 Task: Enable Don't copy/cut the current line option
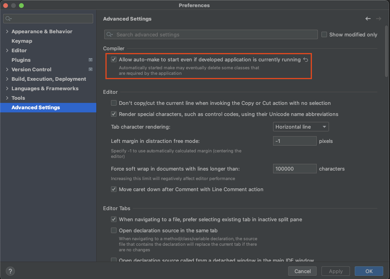point(114,103)
